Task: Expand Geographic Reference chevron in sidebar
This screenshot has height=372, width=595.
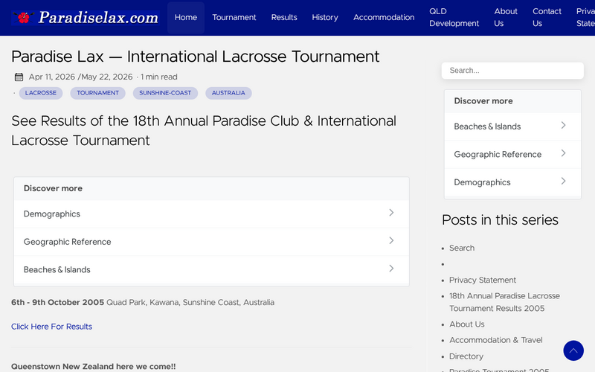Action: pyautogui.click(x=563, y=153)
